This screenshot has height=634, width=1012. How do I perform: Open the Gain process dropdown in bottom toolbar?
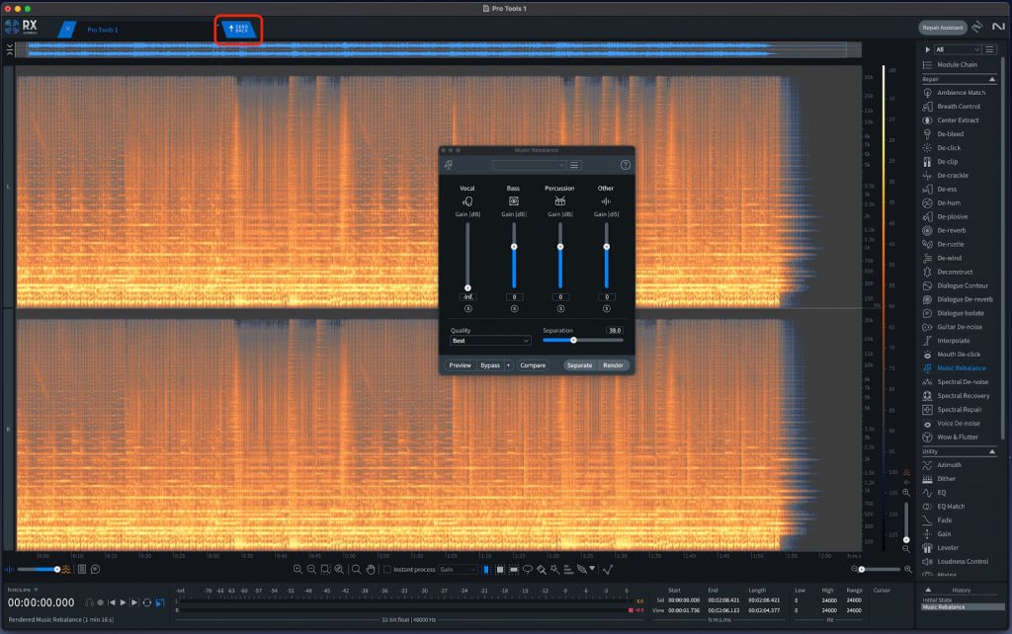tap(459, 570)
